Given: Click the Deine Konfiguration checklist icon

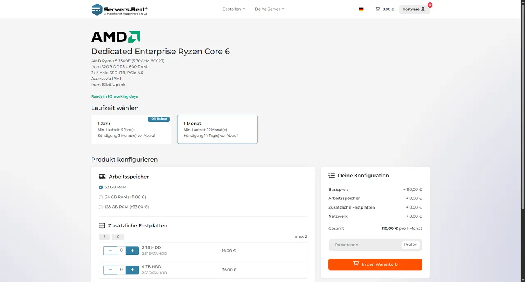Looking at the screenshot, I should point(332,175).
